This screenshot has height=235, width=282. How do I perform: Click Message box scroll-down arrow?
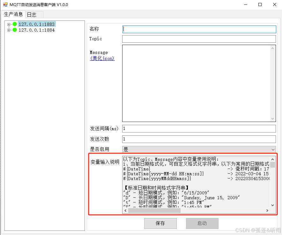click(x=273, y=119)
